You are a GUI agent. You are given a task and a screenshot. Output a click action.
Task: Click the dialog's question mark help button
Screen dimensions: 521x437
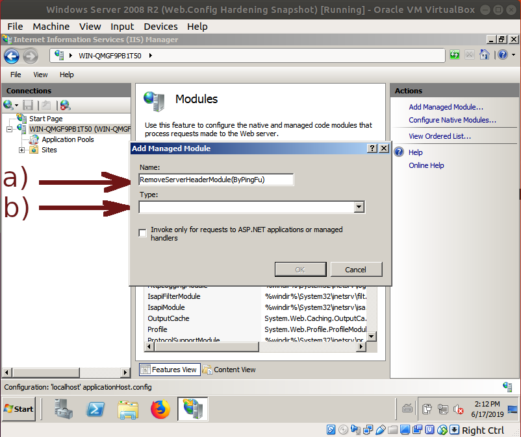372,148
